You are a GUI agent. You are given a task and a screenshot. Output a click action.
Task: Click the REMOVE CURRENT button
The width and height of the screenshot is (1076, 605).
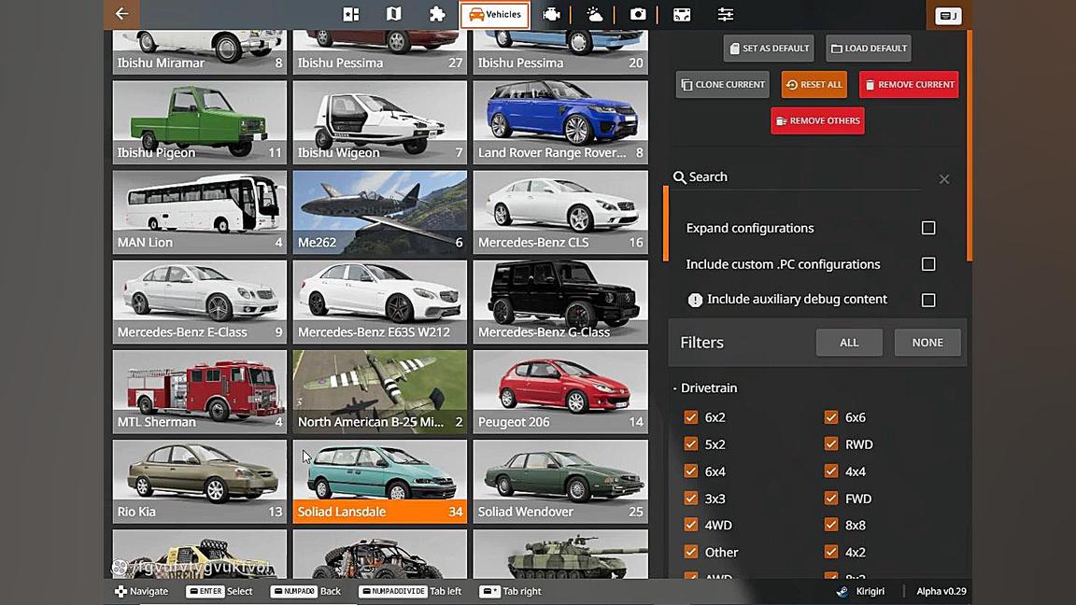pos(909,84)
